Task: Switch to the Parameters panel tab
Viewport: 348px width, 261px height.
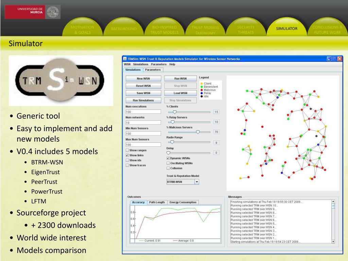Action: click(153, 70)
